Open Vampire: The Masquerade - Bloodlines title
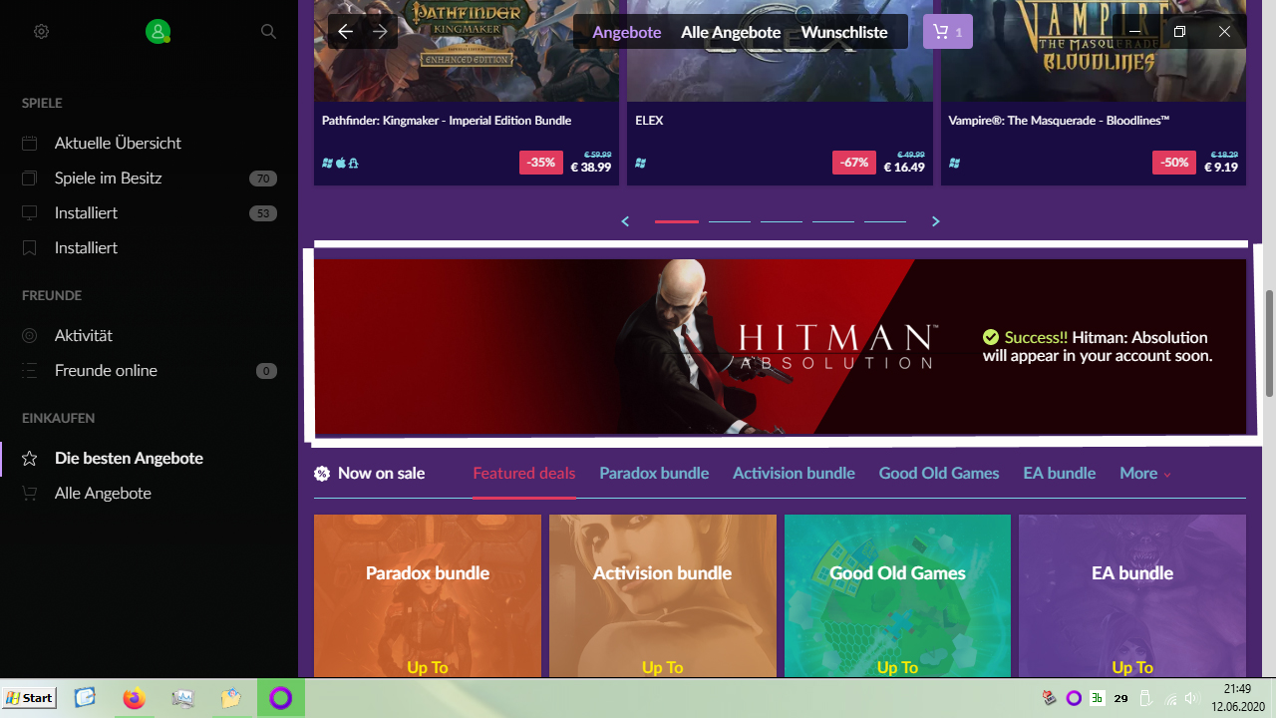Viewport: 1276px width, 718px height. [x=1059, y=121]
